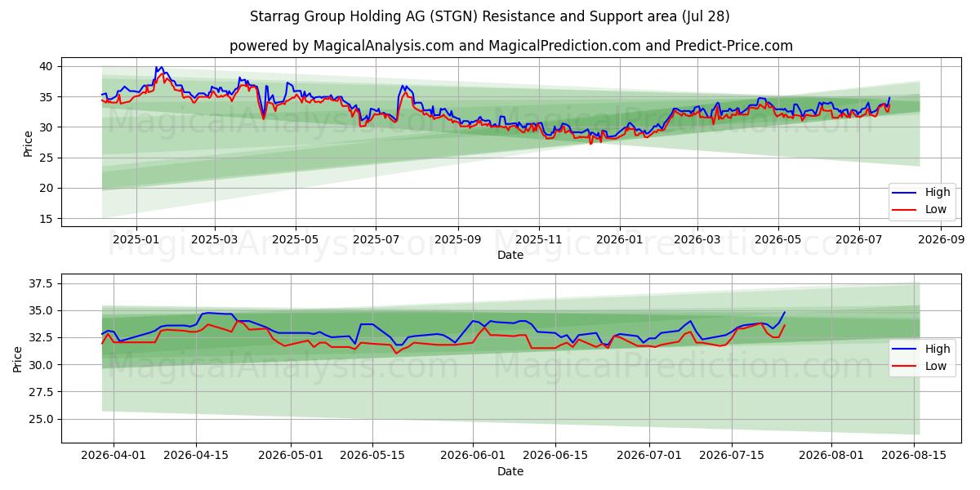Click the 2026-05-15 tick label in lower chart
This screenshot has width=980, height=490.
click(x=373, y=457)
